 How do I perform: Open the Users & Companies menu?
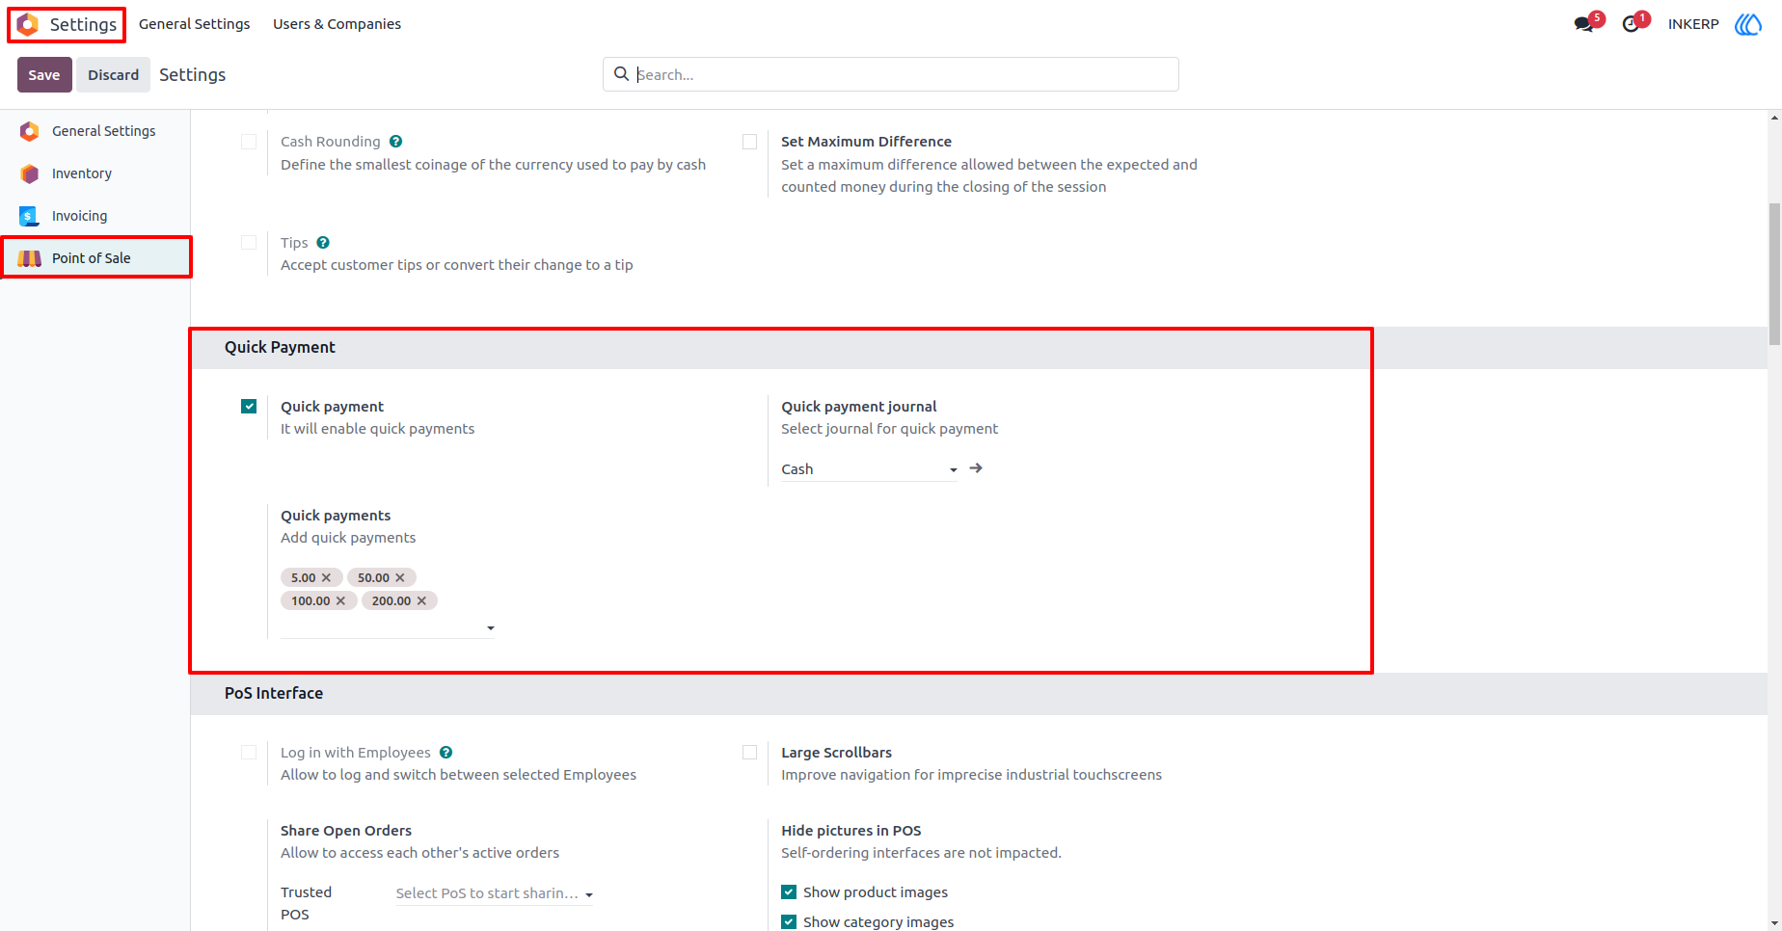coord(337,24)
